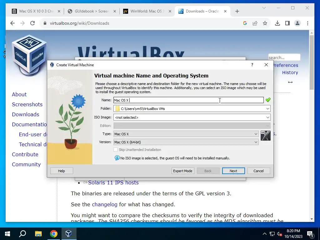The image size is (320, 240).
Task: Open the Screenshots sidebar link
Action: click(27, 104)
